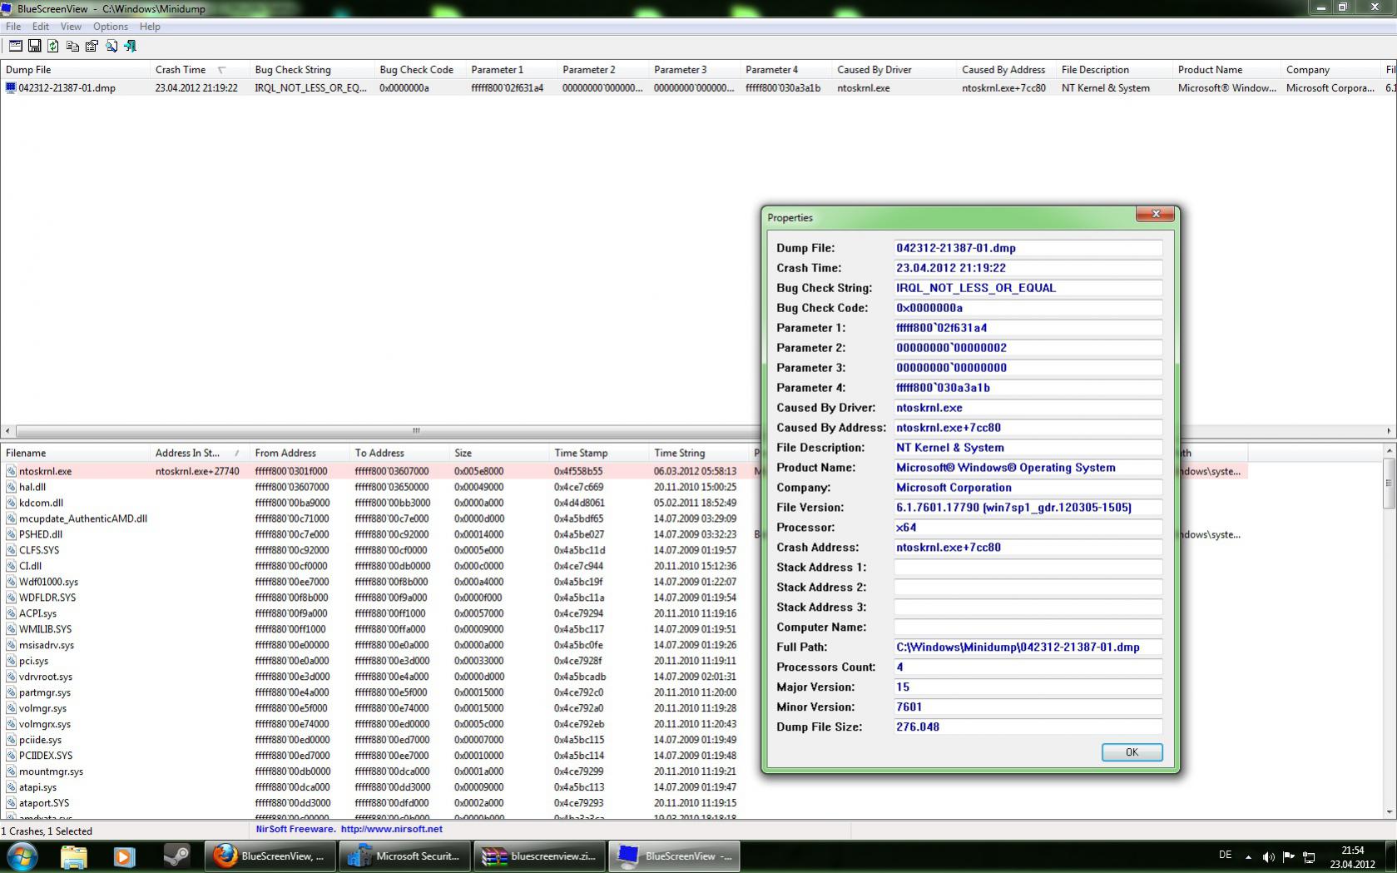Image resolution: width=1397 pixels, height=873 pixels.
Task: Switch to the WinRAR bluescreenview.zip taskbar window
Action: 539,856
